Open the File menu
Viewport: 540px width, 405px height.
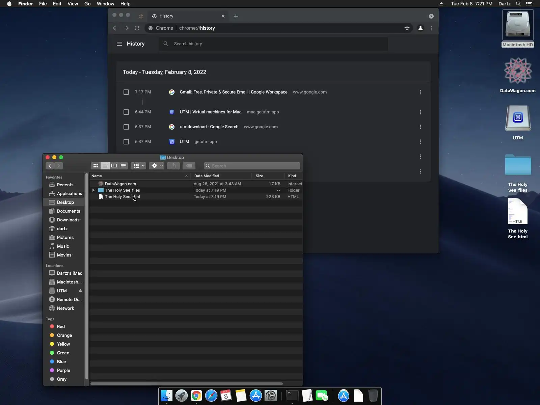pos(43,4)
